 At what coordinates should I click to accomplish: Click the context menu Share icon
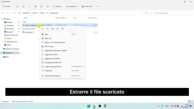pos(58,29)
